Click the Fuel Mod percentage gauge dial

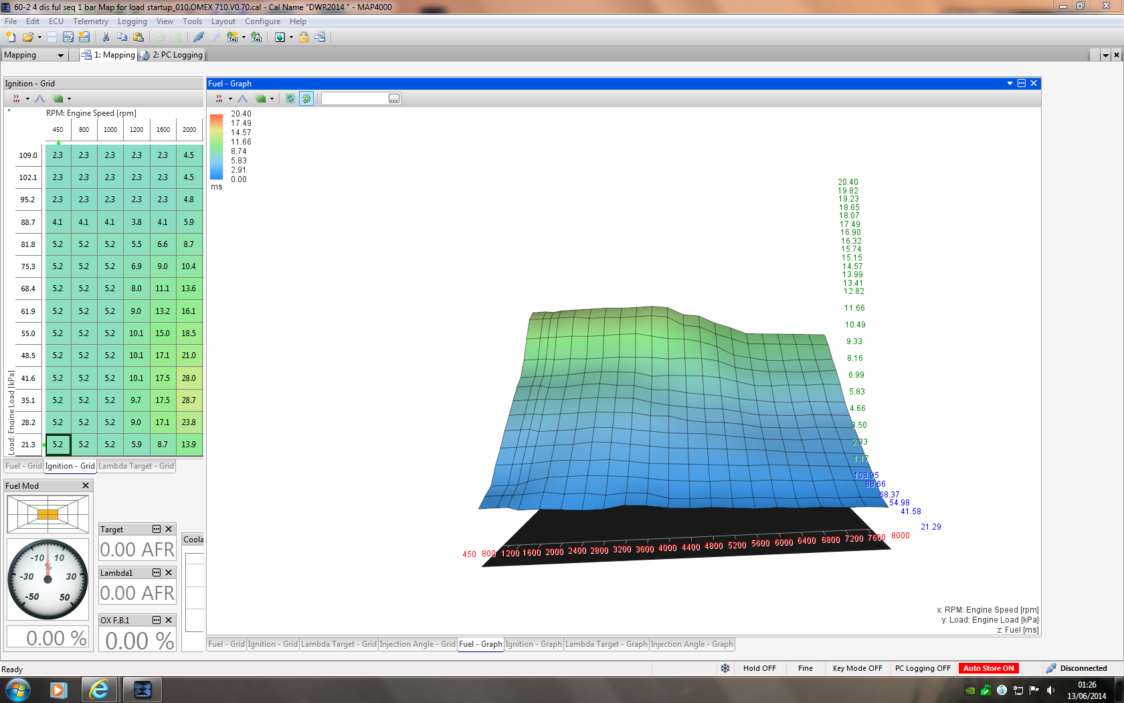point(48,579)
